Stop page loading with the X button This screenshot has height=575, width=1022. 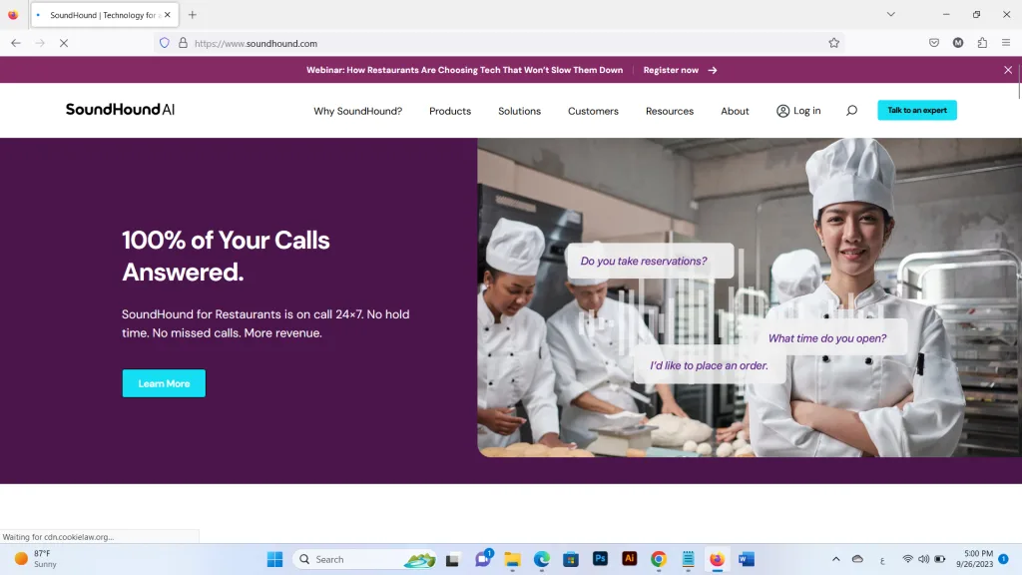point(64,43)
